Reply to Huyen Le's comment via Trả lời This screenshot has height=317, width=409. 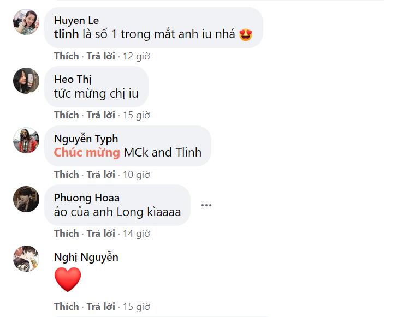click(x=100, y=56)
